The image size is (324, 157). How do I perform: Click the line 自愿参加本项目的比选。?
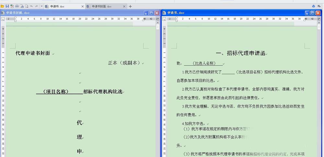click(x=196, y=80)
